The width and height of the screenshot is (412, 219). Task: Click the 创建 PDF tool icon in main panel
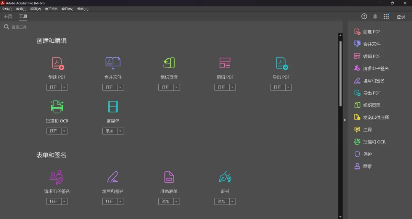click(58, 63)
